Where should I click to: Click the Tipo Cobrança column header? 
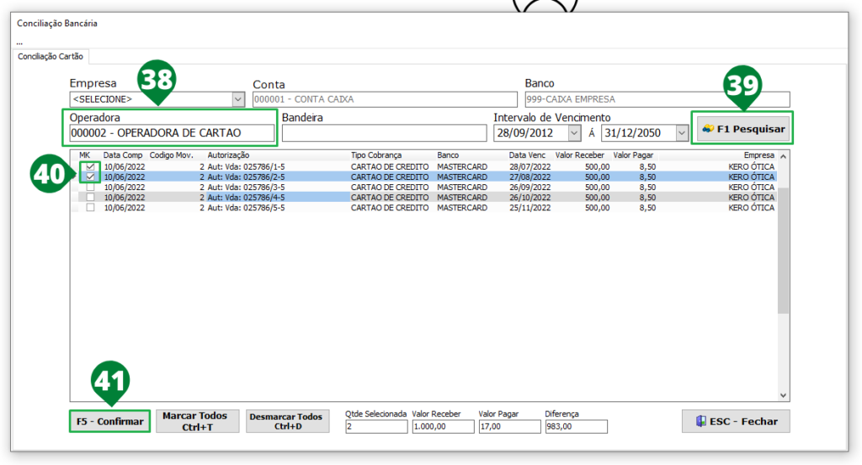376,156
